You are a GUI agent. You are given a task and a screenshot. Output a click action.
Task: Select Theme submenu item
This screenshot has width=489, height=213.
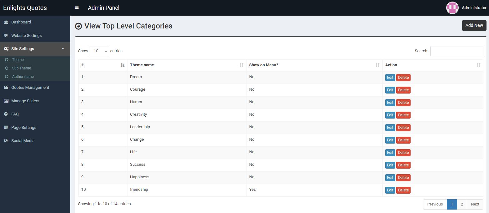pyautogui.click(x=35, y=60)
